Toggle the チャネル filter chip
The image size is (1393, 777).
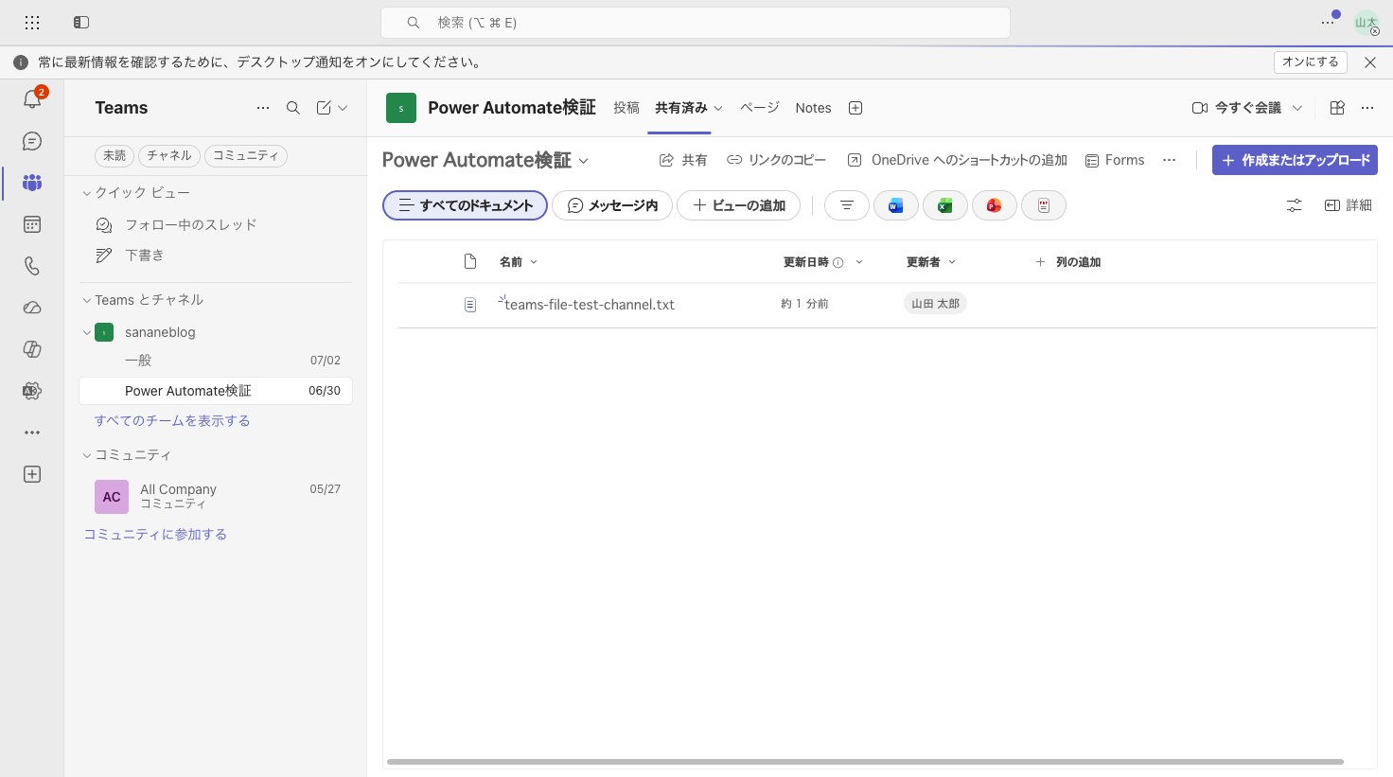[x=169, y=155]
